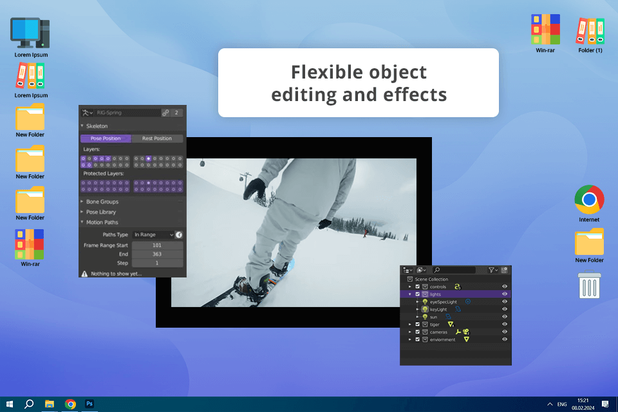Expand the enviornment collection tree
The height and width of the screenshot is (412, 618).
(x=410, y=339)
